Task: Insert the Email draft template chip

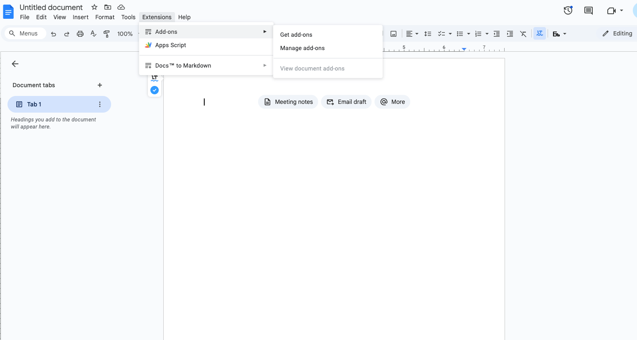Action: click(346, 102)
